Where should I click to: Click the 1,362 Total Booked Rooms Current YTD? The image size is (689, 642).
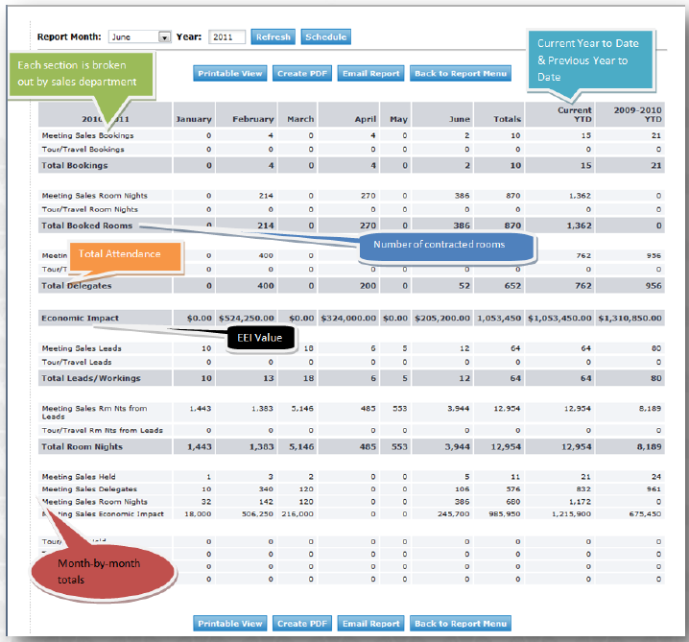click(x=579, y=226)
